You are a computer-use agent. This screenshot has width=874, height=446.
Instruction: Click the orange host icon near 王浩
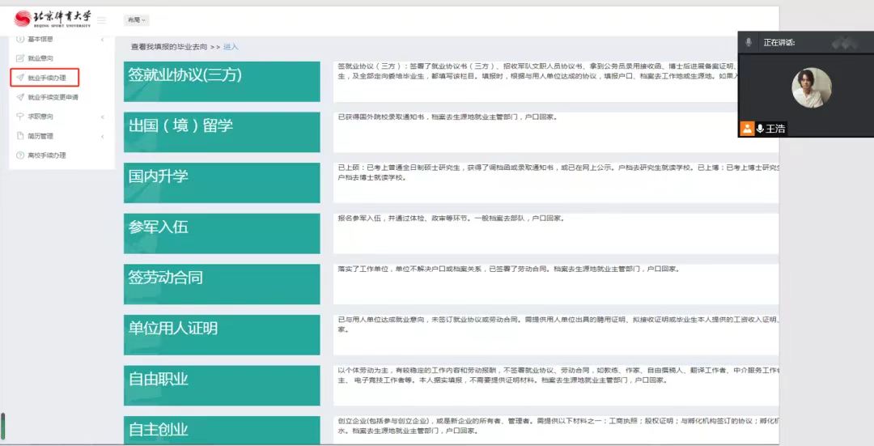747,129
